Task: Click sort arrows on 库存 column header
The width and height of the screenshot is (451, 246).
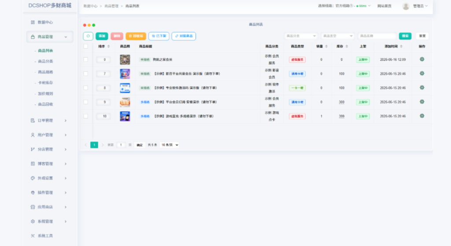Action: [x=347, y=46]
